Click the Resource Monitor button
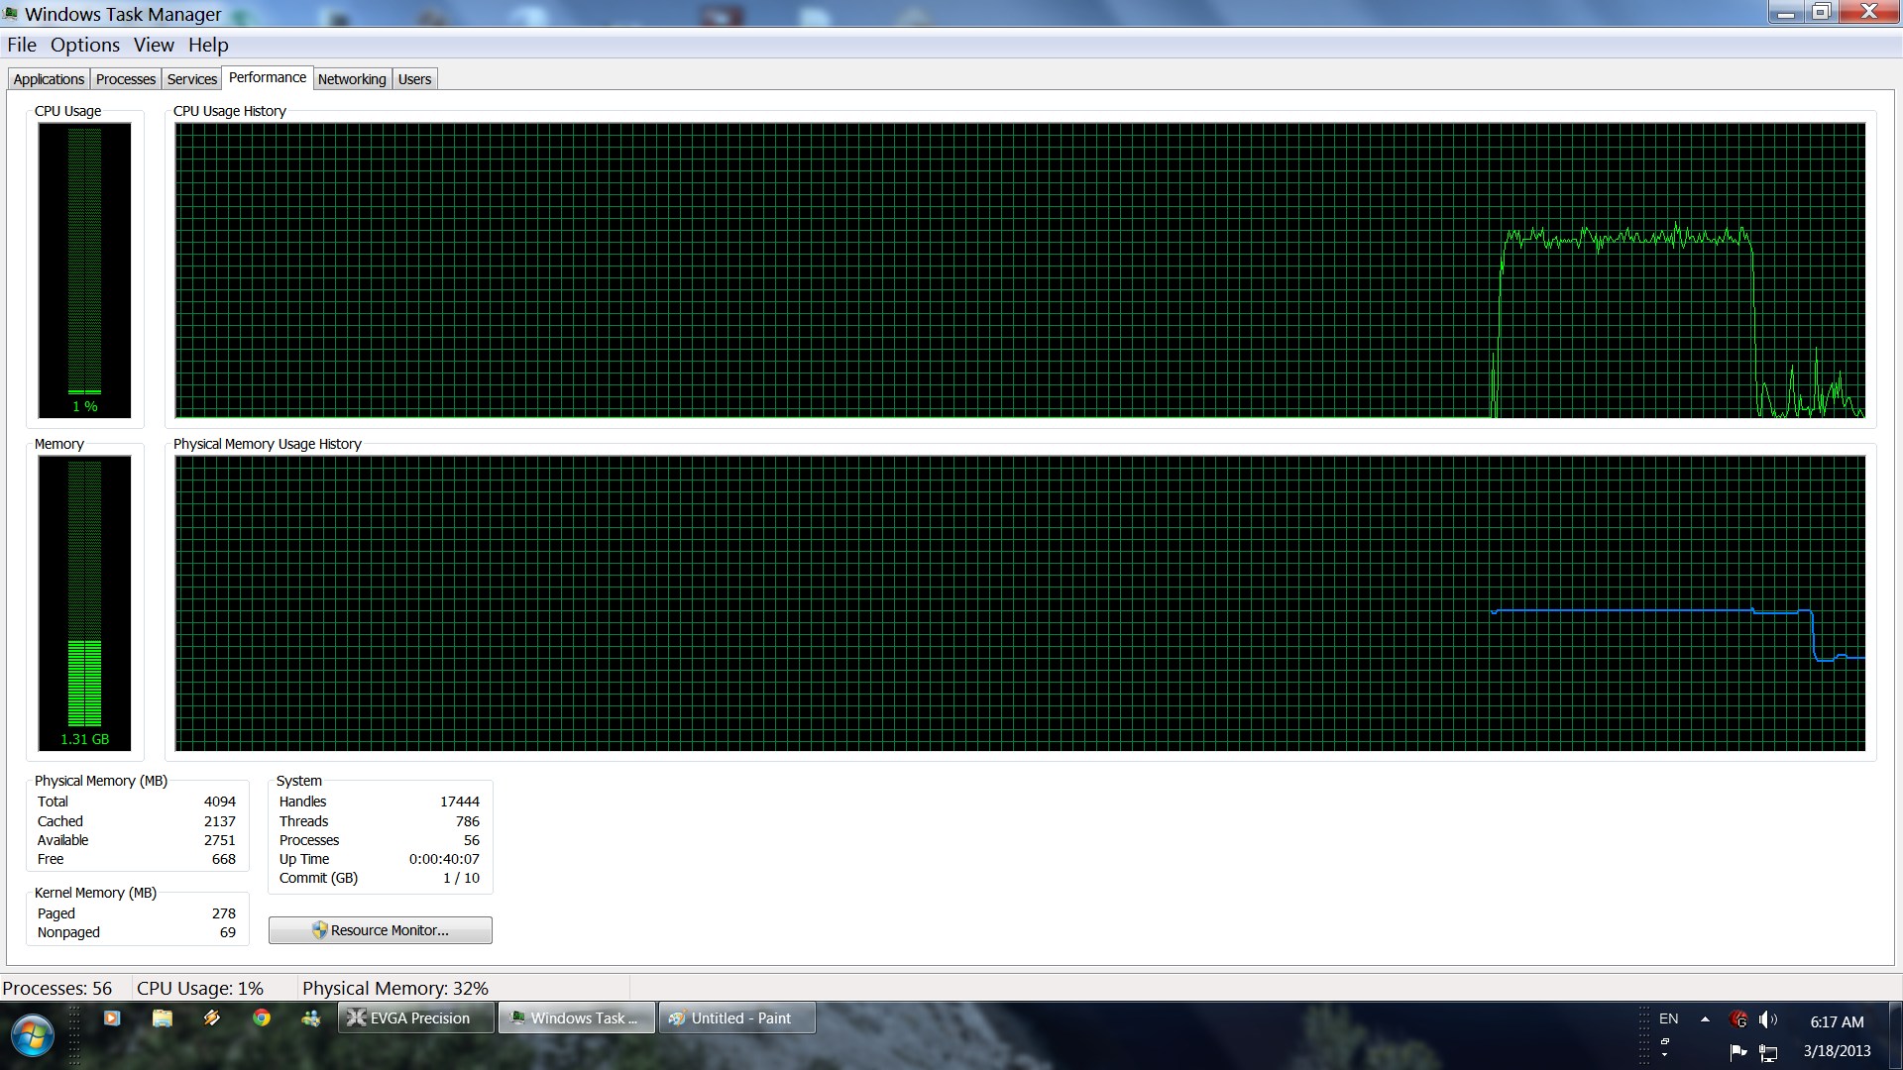 pyautogui.click(x=380, y=930)
